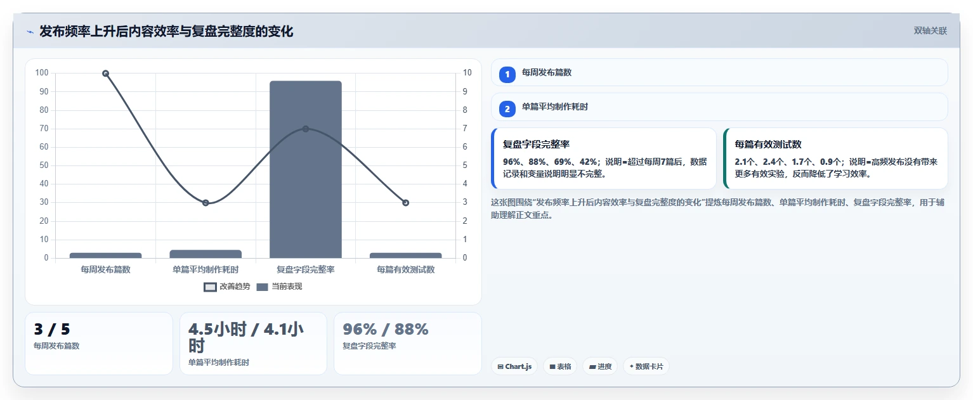Image resolution: width=973 pixels, height=400 pixels.
Task: Click the 复盘字段完整率 caption under 96% / 88%
Action: [x=369, y=346]
